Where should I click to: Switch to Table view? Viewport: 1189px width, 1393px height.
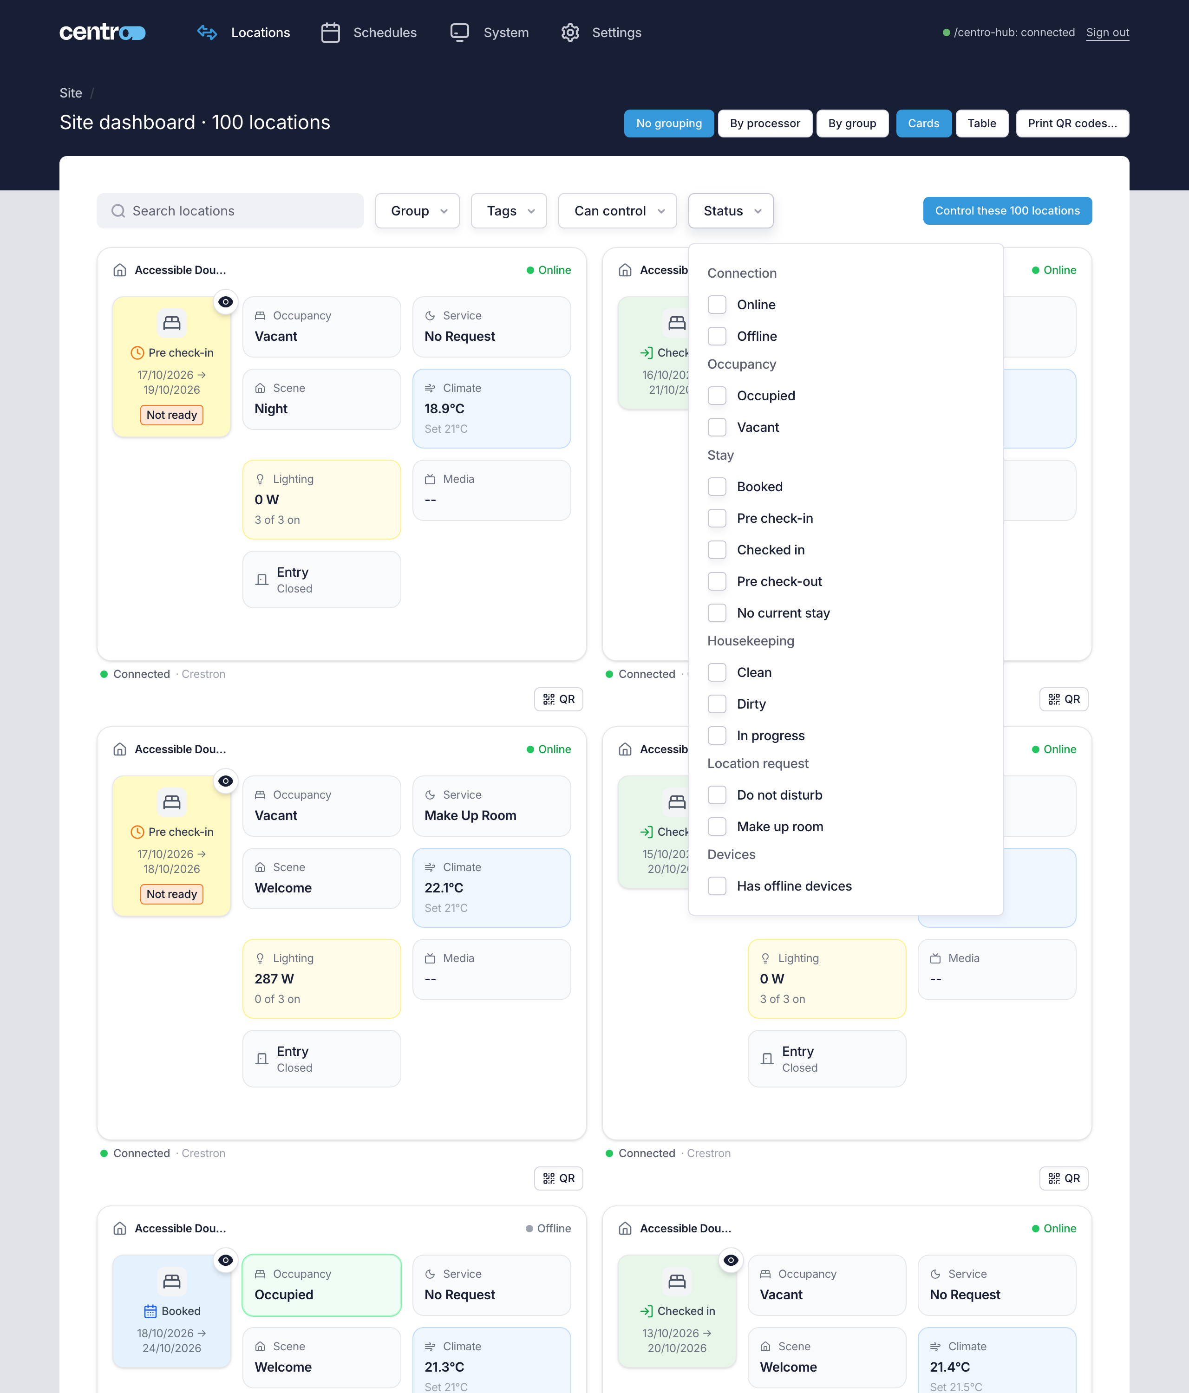pyautogui.click(x=982, y=124)
